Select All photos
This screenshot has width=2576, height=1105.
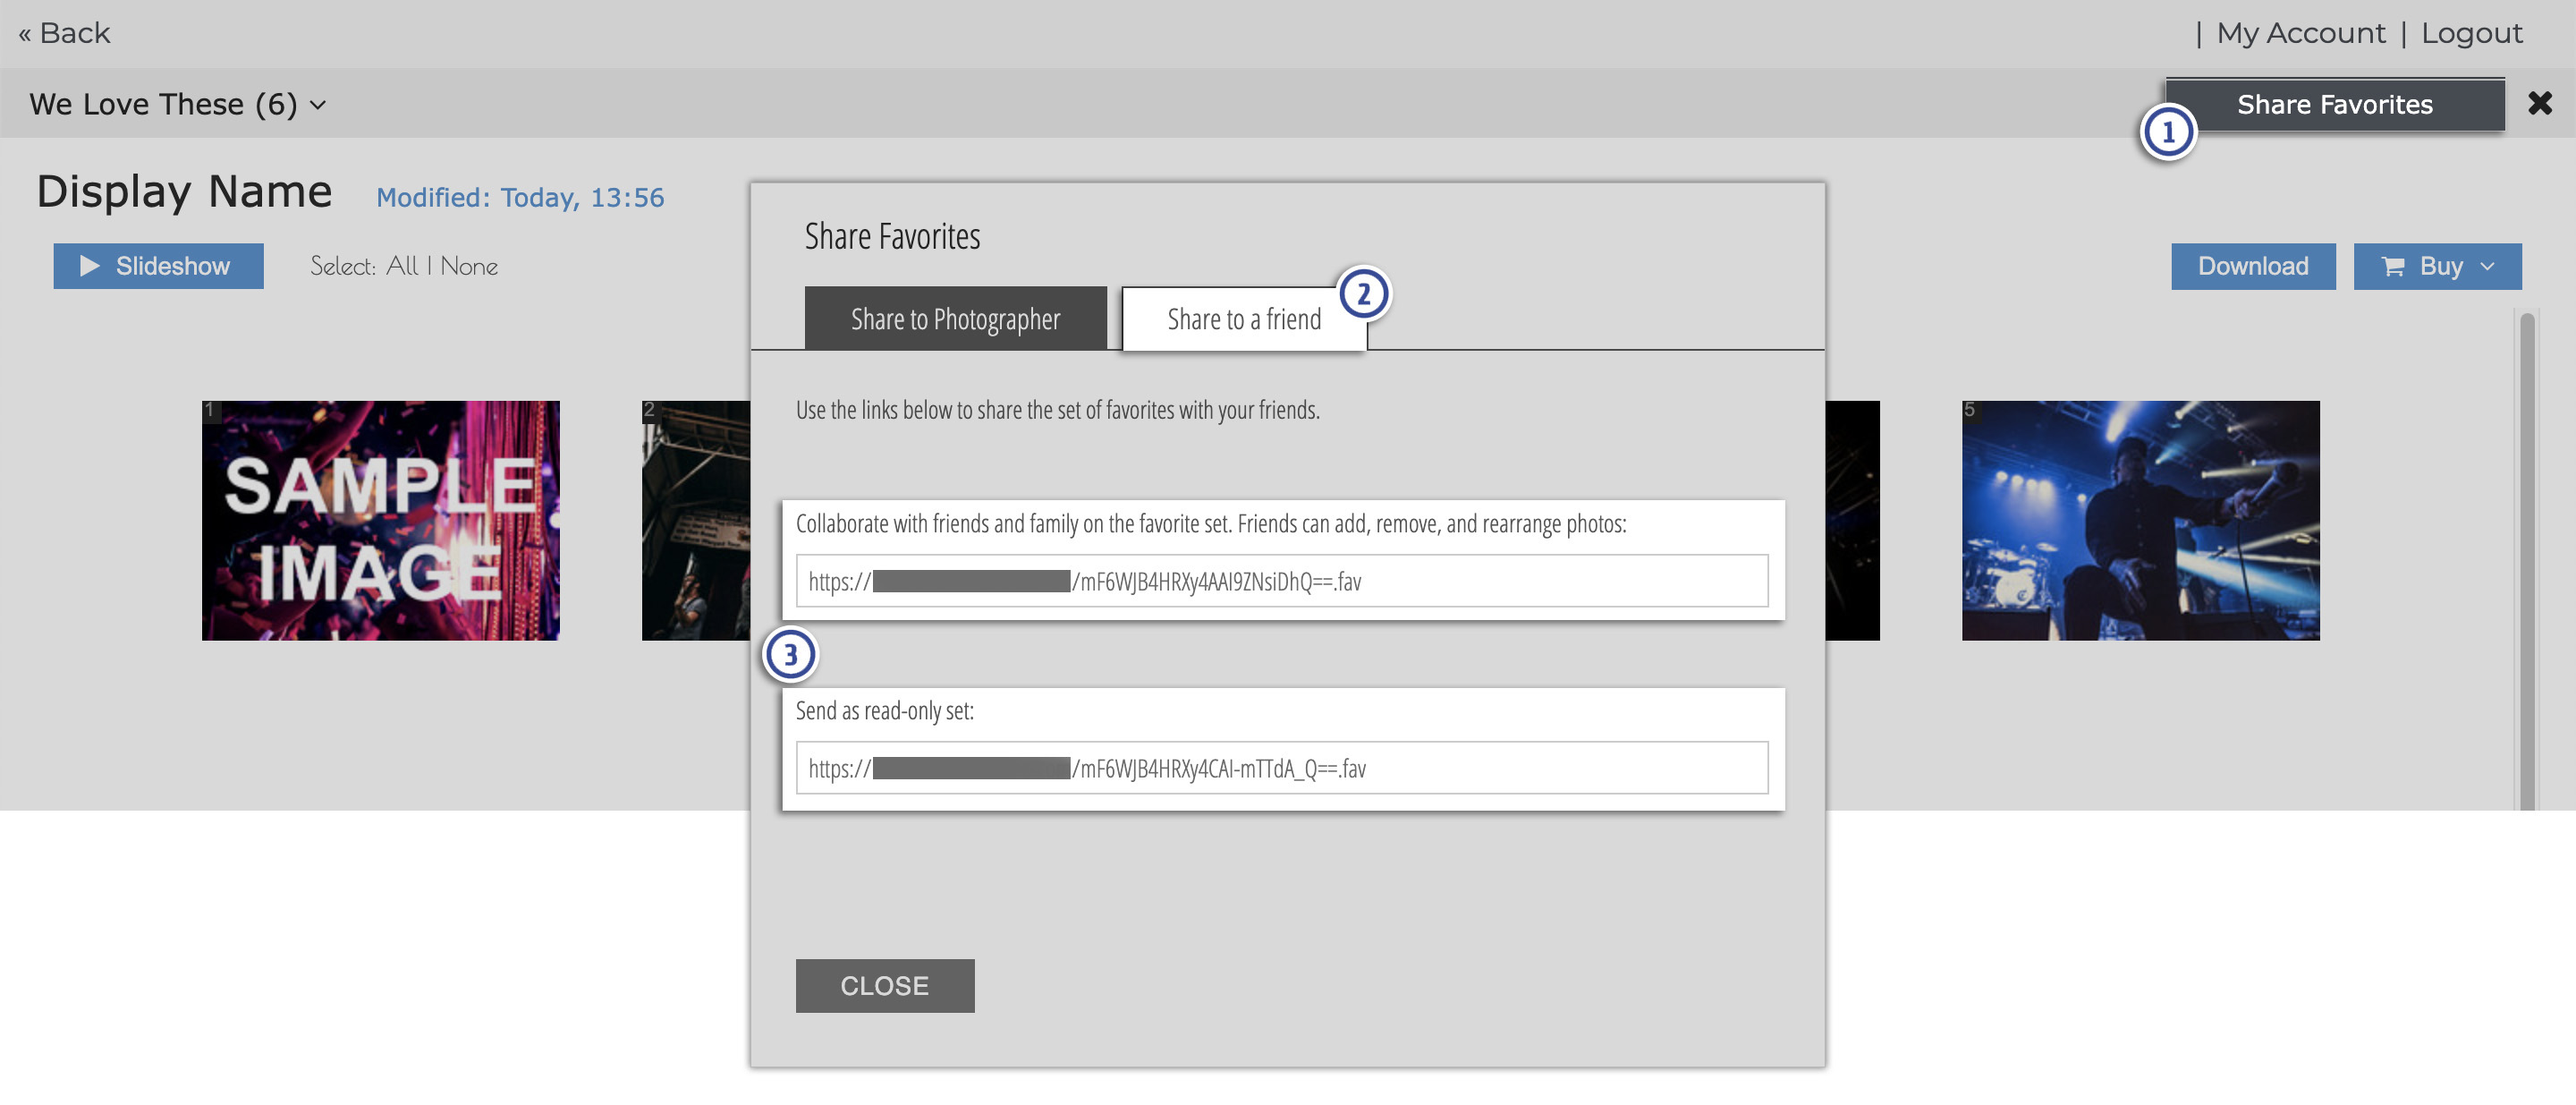(x=402, y=266)
